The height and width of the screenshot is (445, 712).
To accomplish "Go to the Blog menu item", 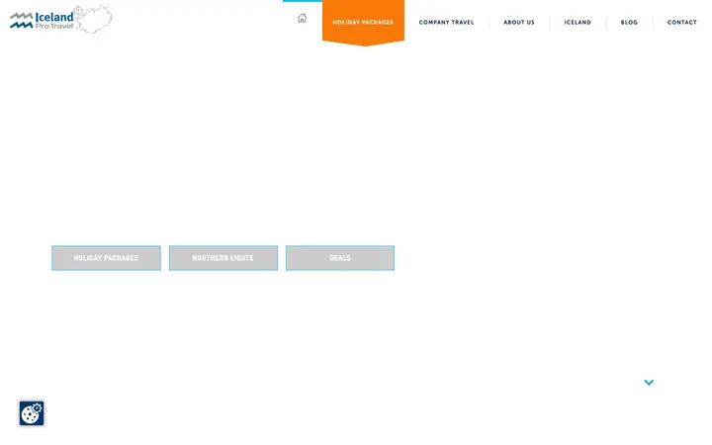I will coord(629,22).
